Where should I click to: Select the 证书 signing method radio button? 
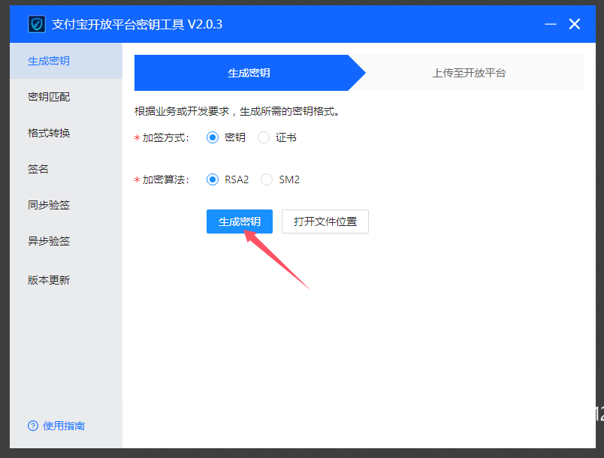pyautogui.click(x=264, y=137)
